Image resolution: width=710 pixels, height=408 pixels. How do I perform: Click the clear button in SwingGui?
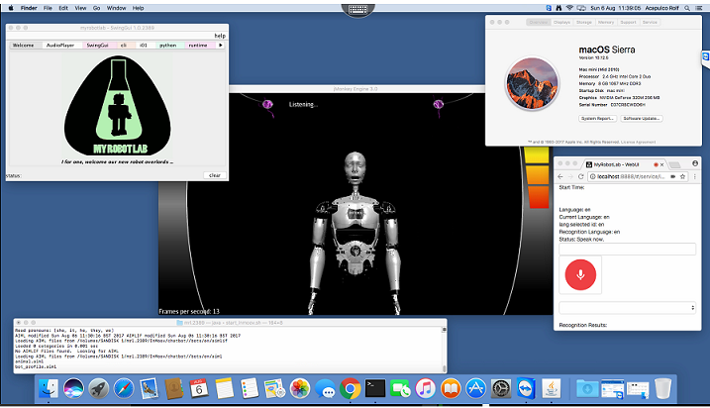[215, 175]
